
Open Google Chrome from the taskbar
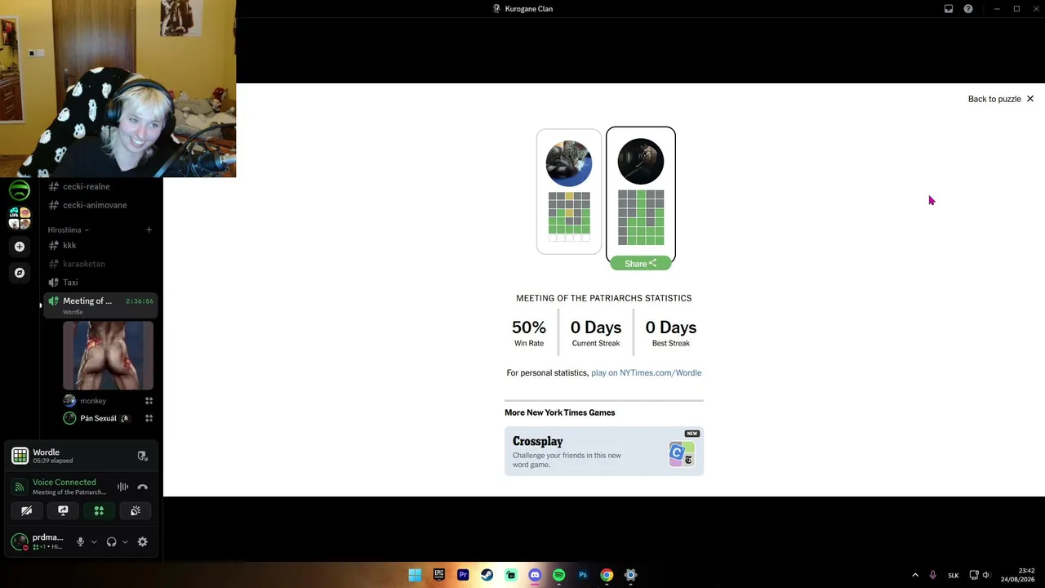coord(607,575)
